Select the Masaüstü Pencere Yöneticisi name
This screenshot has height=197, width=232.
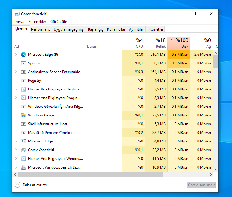[x=51, y=133]
